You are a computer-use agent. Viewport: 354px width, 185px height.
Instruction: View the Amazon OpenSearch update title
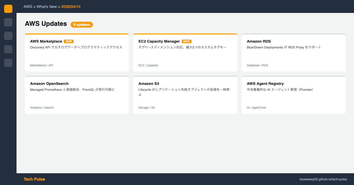pos(49,84)
